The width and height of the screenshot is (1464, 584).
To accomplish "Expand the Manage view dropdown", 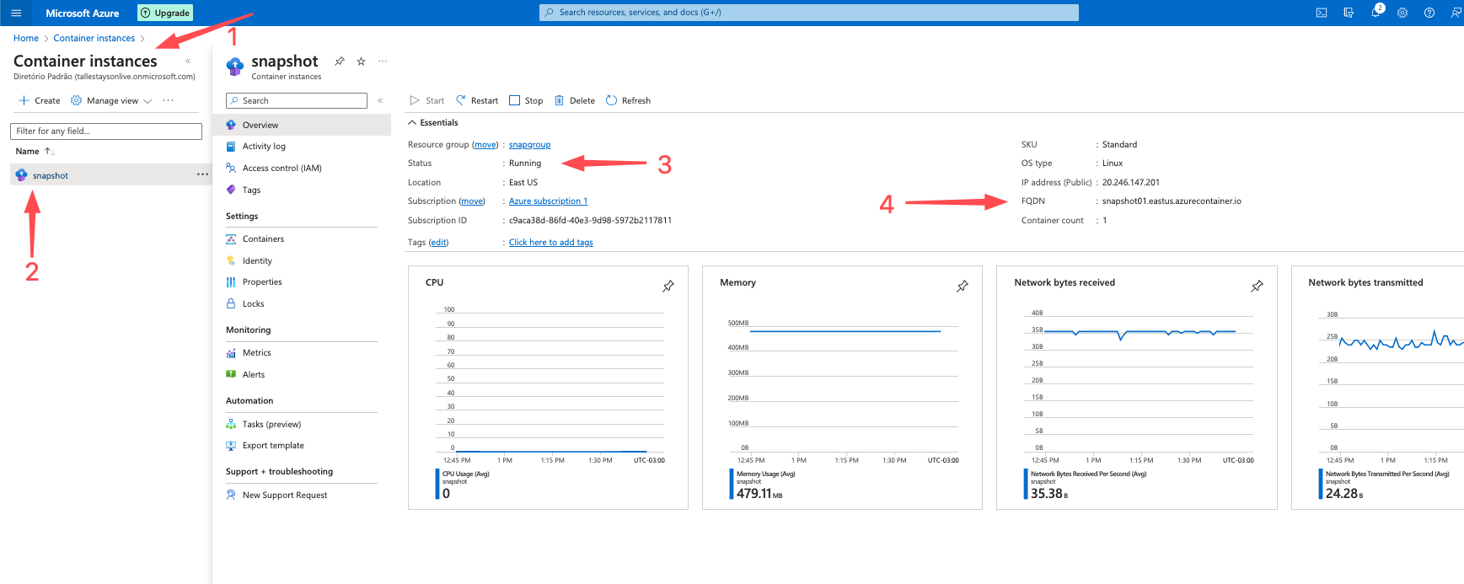I will click(x=112, y=100).
